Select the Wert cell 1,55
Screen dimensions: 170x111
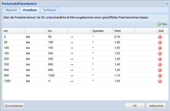coord(124,53)
